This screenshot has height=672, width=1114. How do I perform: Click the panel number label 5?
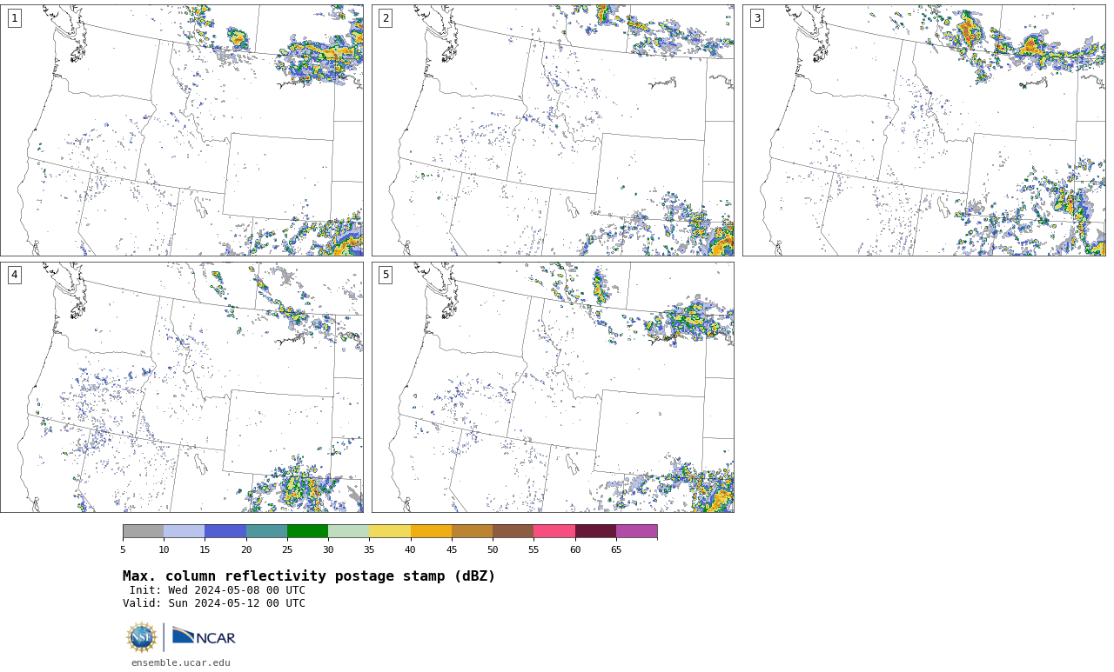point(386,275)
